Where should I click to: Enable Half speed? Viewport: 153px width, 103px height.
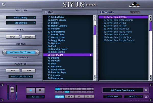tap(13, 37)
